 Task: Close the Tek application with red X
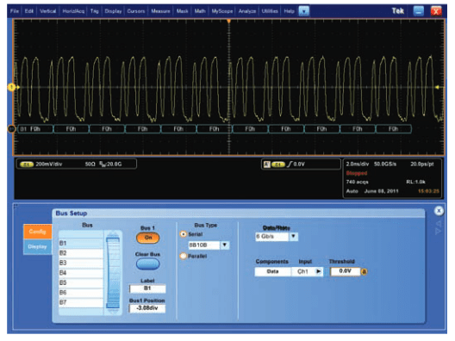(x=436, y=11)
